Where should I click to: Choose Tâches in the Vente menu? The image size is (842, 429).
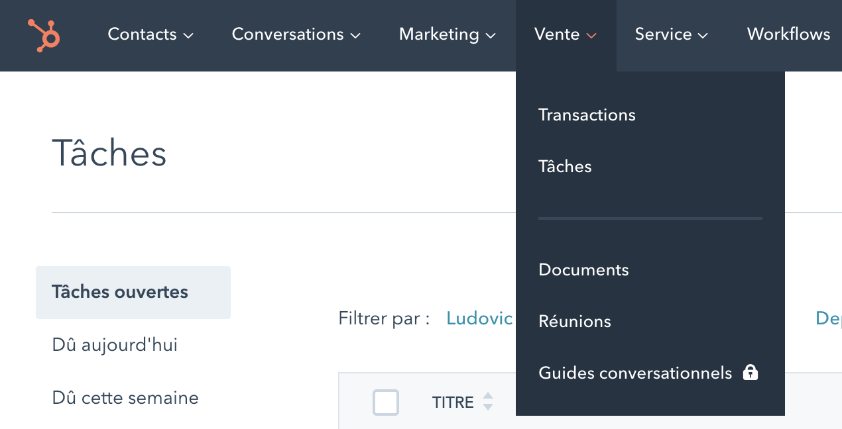[x=565, y=166]
